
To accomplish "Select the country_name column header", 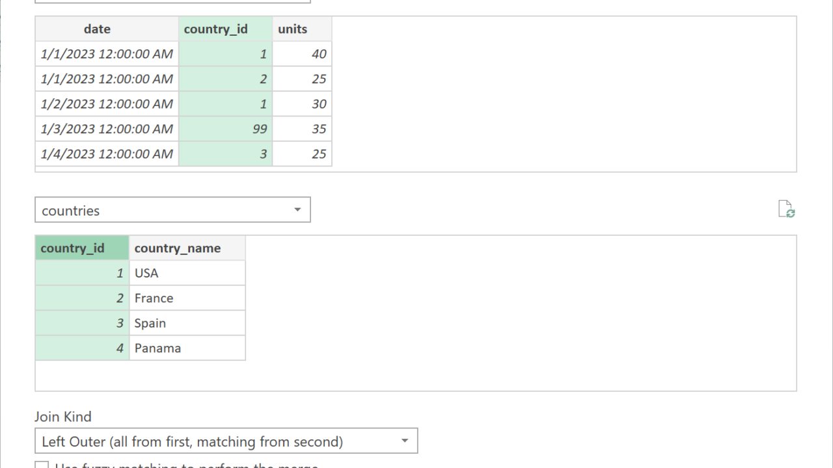I will [x=187, y=248].
